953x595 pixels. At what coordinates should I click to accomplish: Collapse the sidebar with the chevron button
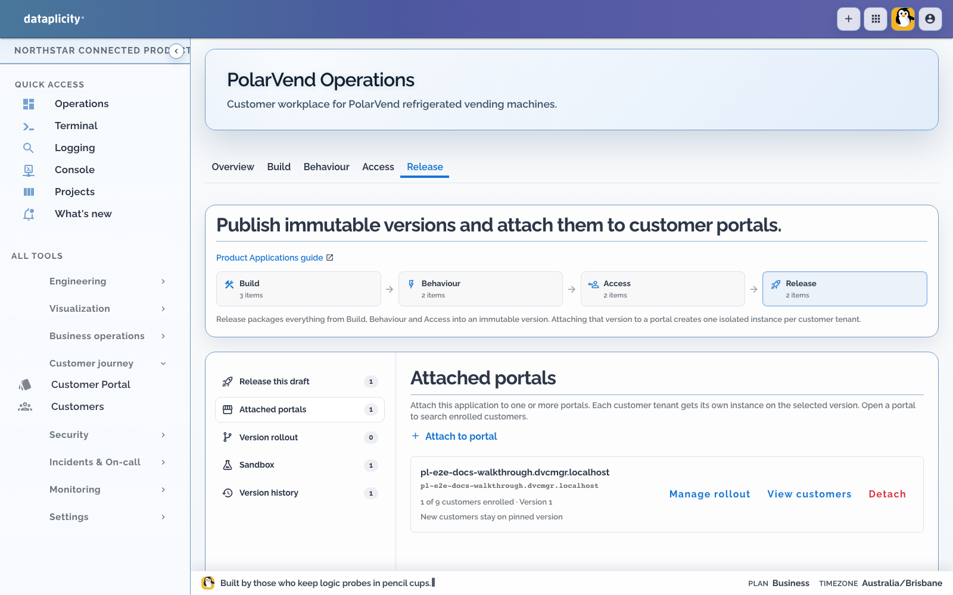(176, 51)
